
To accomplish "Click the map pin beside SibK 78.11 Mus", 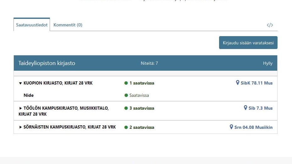I will [238, 83].
